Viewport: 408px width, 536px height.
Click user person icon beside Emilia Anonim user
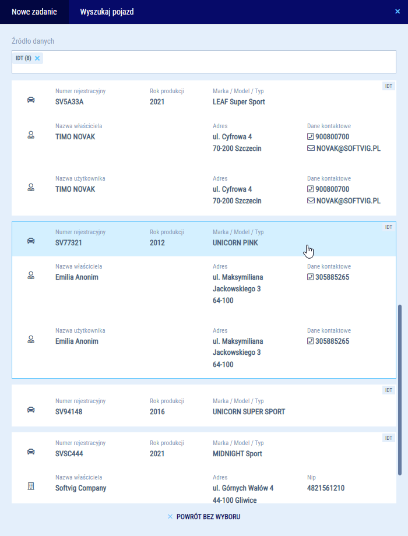[x=31, y=338]
